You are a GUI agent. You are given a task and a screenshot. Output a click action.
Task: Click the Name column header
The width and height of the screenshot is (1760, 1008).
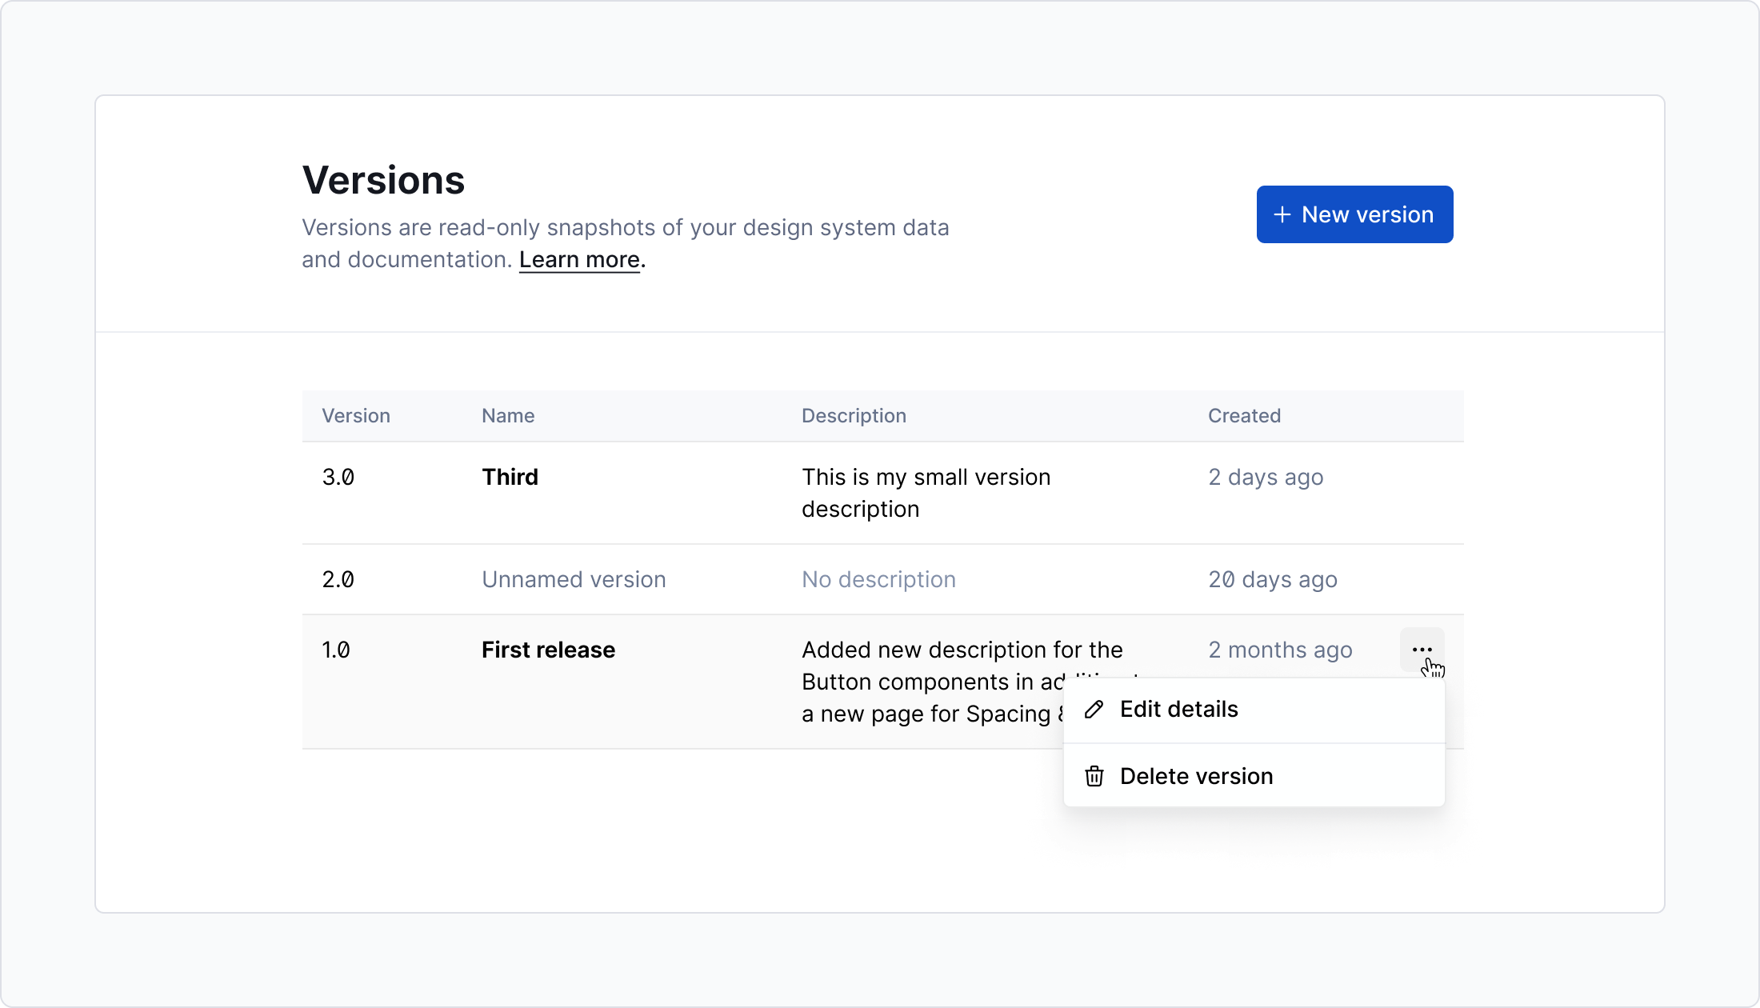click(508, 415)
